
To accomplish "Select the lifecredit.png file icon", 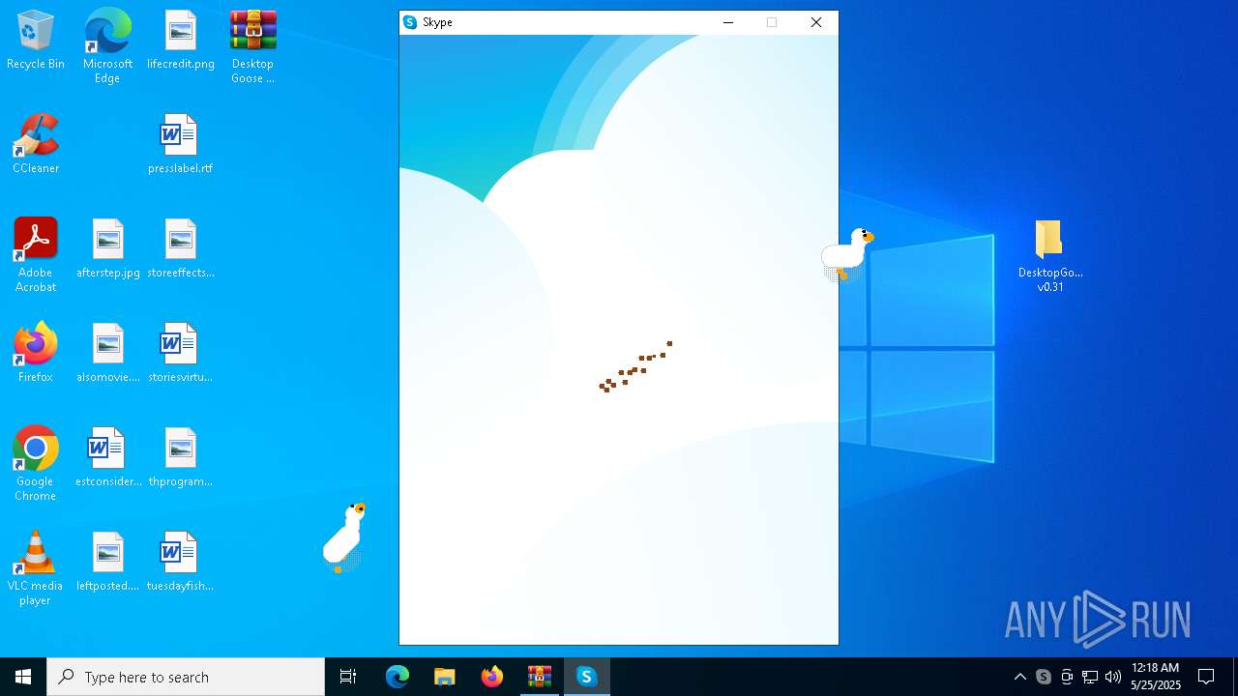I will [181, 41].
